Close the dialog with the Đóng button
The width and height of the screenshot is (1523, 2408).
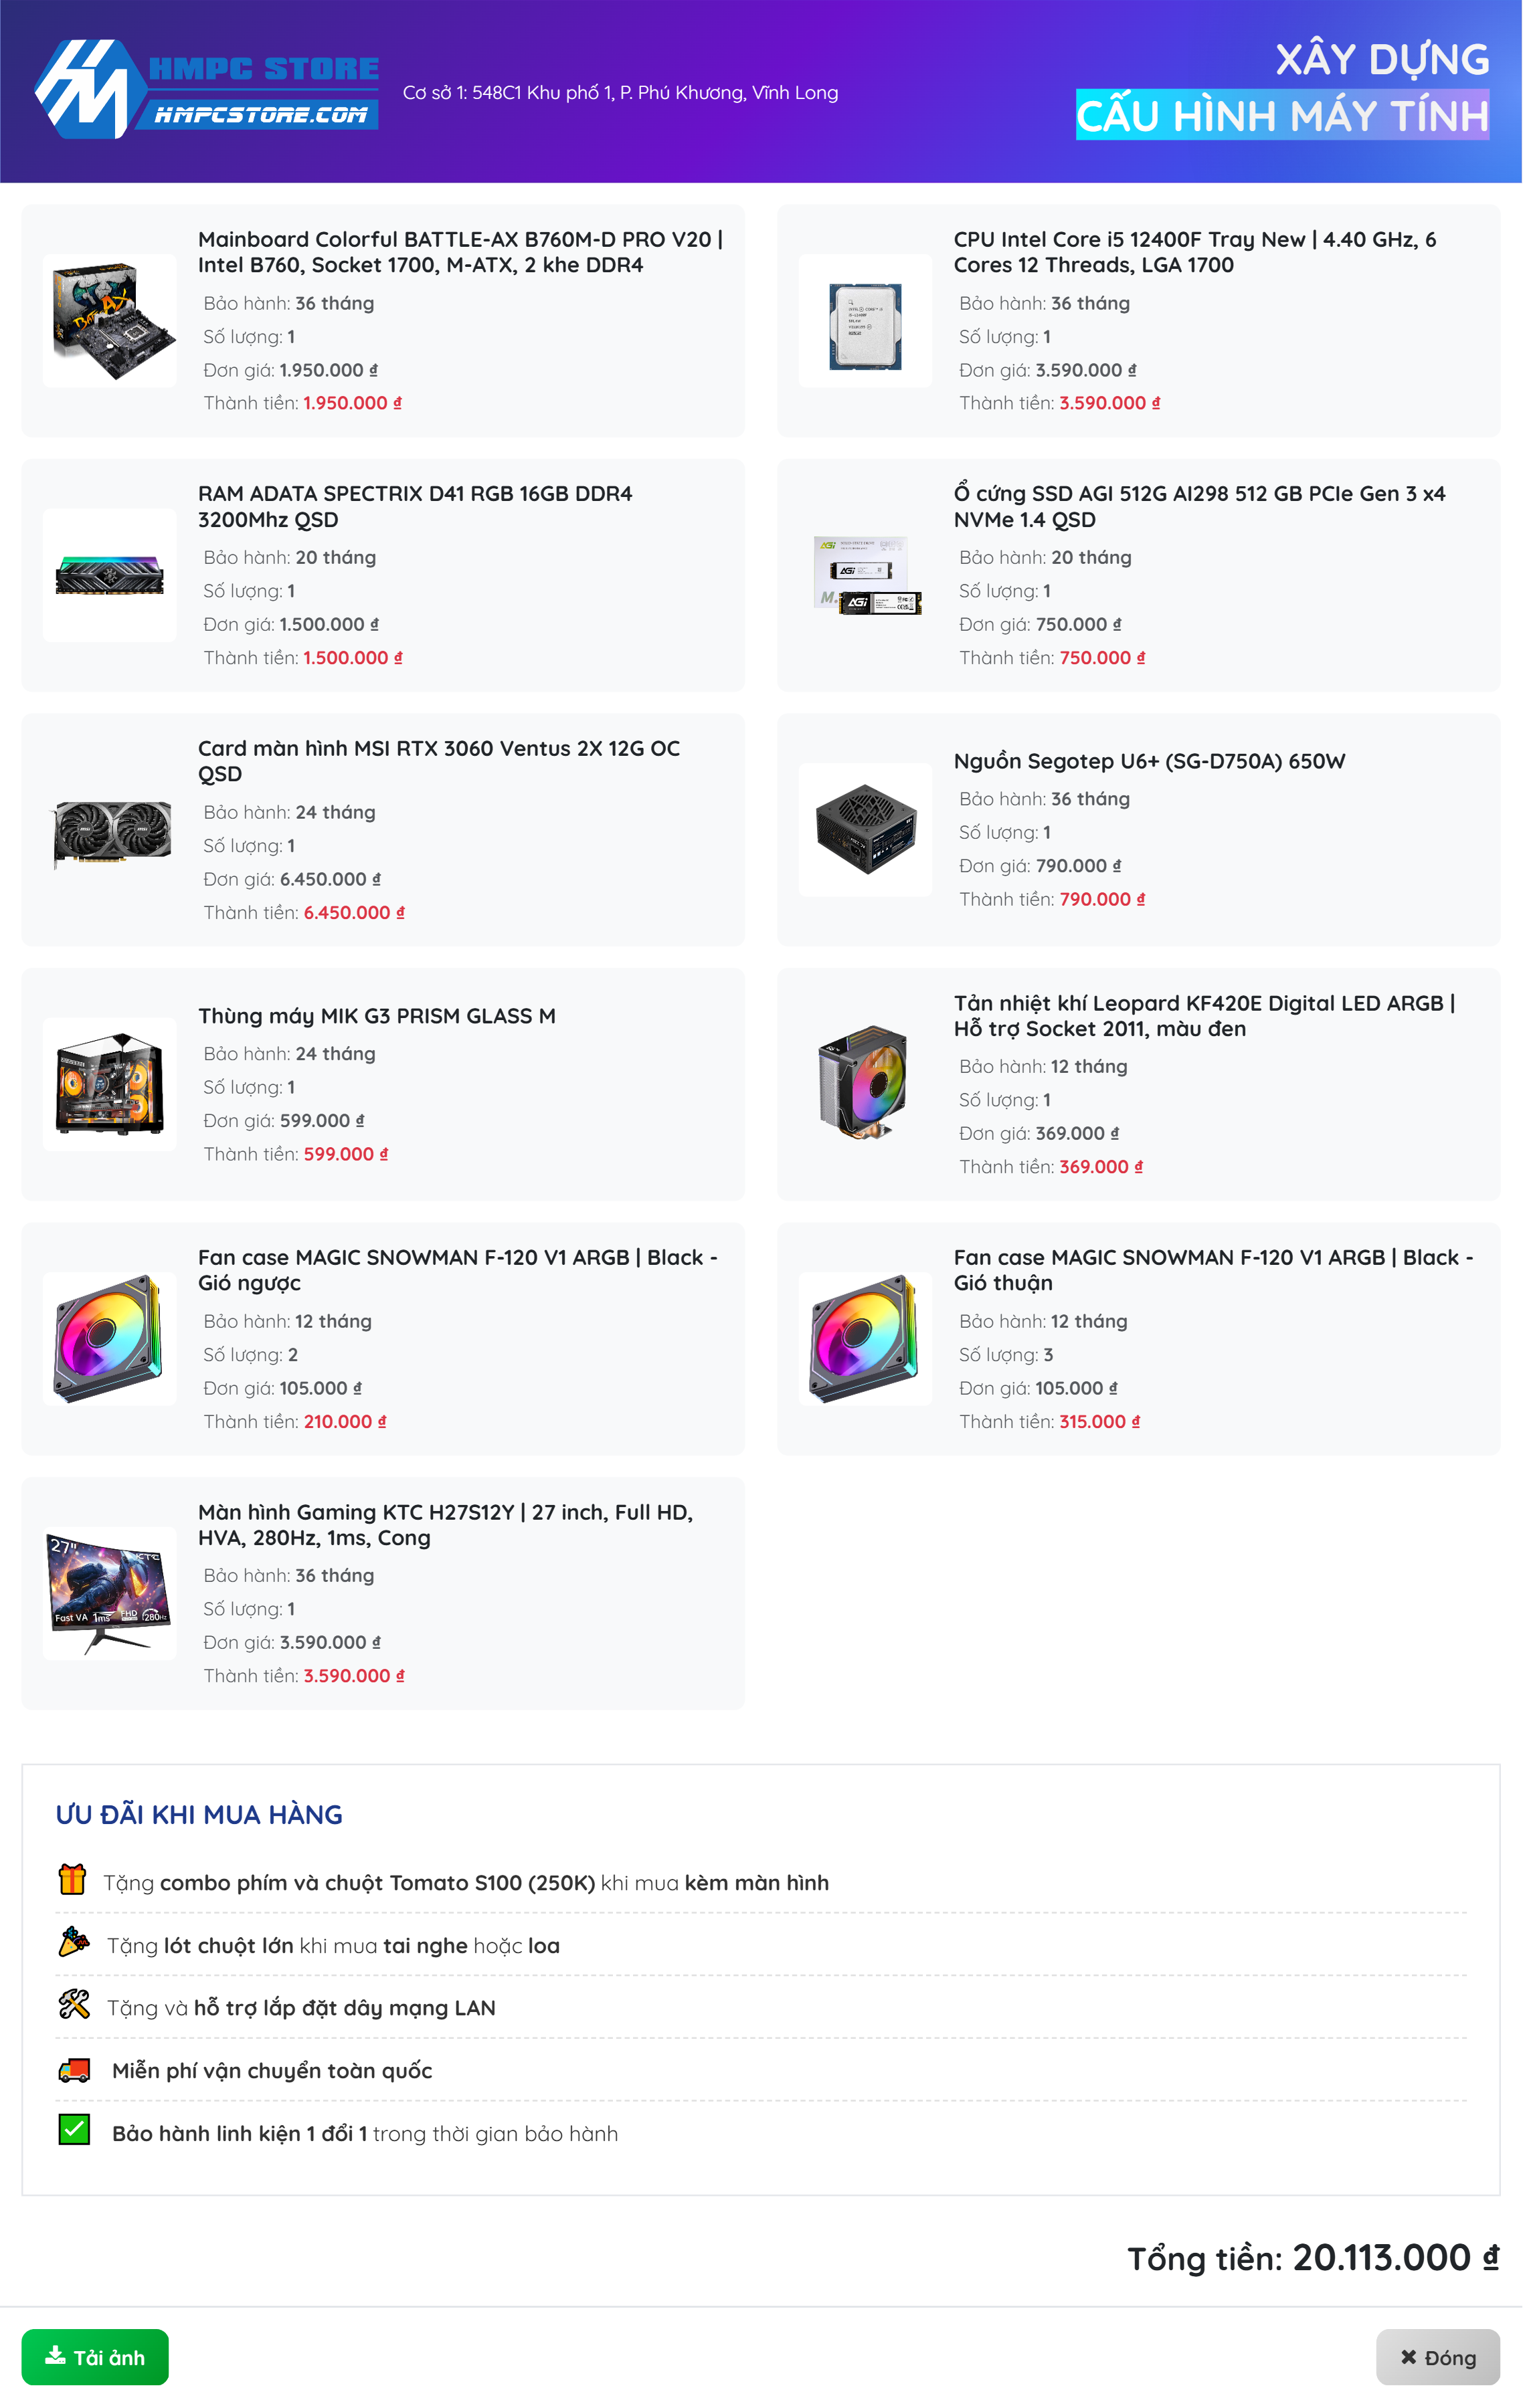pos(1437,2357)
